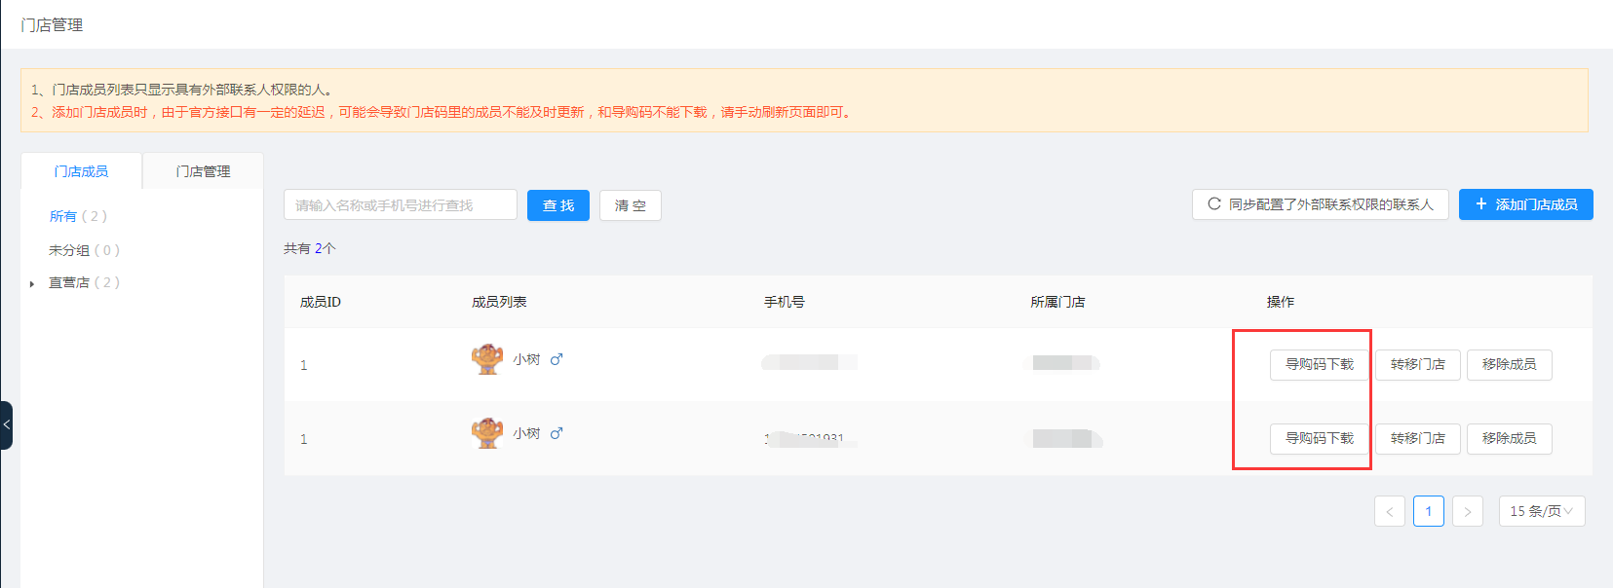Screen dimensions: 1613x588
Task: Click the second row 小树 avatar
Action: click(487, 433)
